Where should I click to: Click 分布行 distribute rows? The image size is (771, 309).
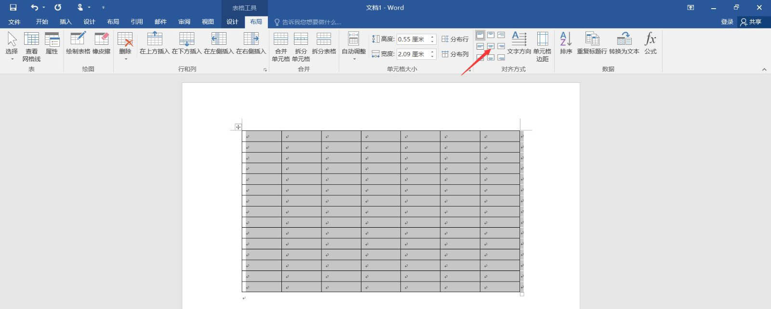click(x=455, y=39)
